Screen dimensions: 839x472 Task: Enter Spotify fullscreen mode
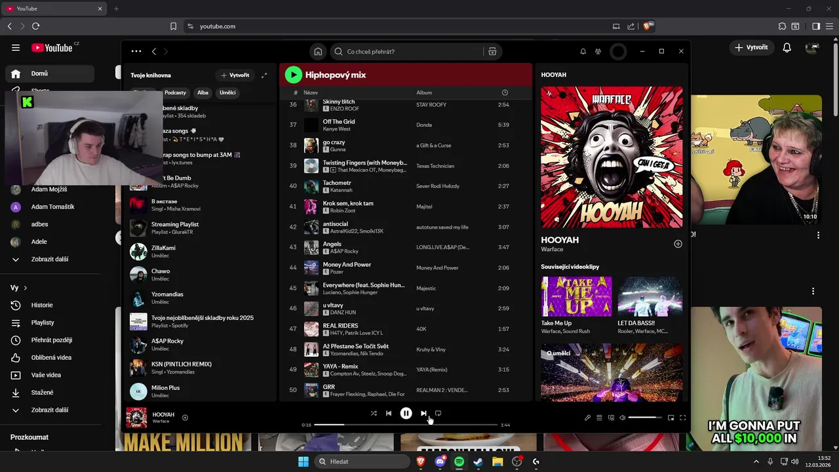pos(682,418)
